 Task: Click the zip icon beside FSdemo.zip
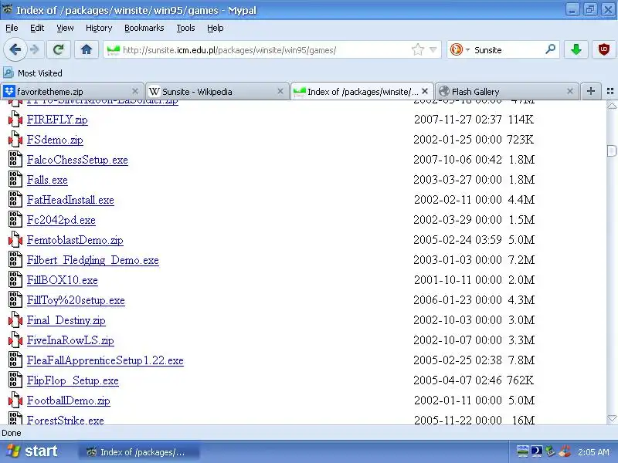15,139
